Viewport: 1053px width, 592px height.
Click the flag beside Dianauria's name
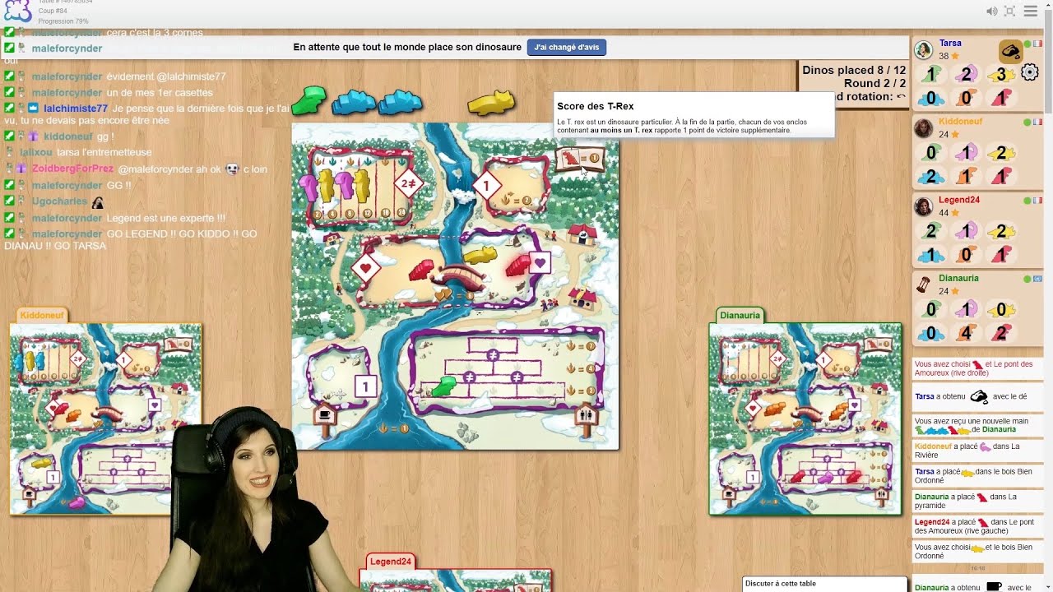pos(1037,279)
